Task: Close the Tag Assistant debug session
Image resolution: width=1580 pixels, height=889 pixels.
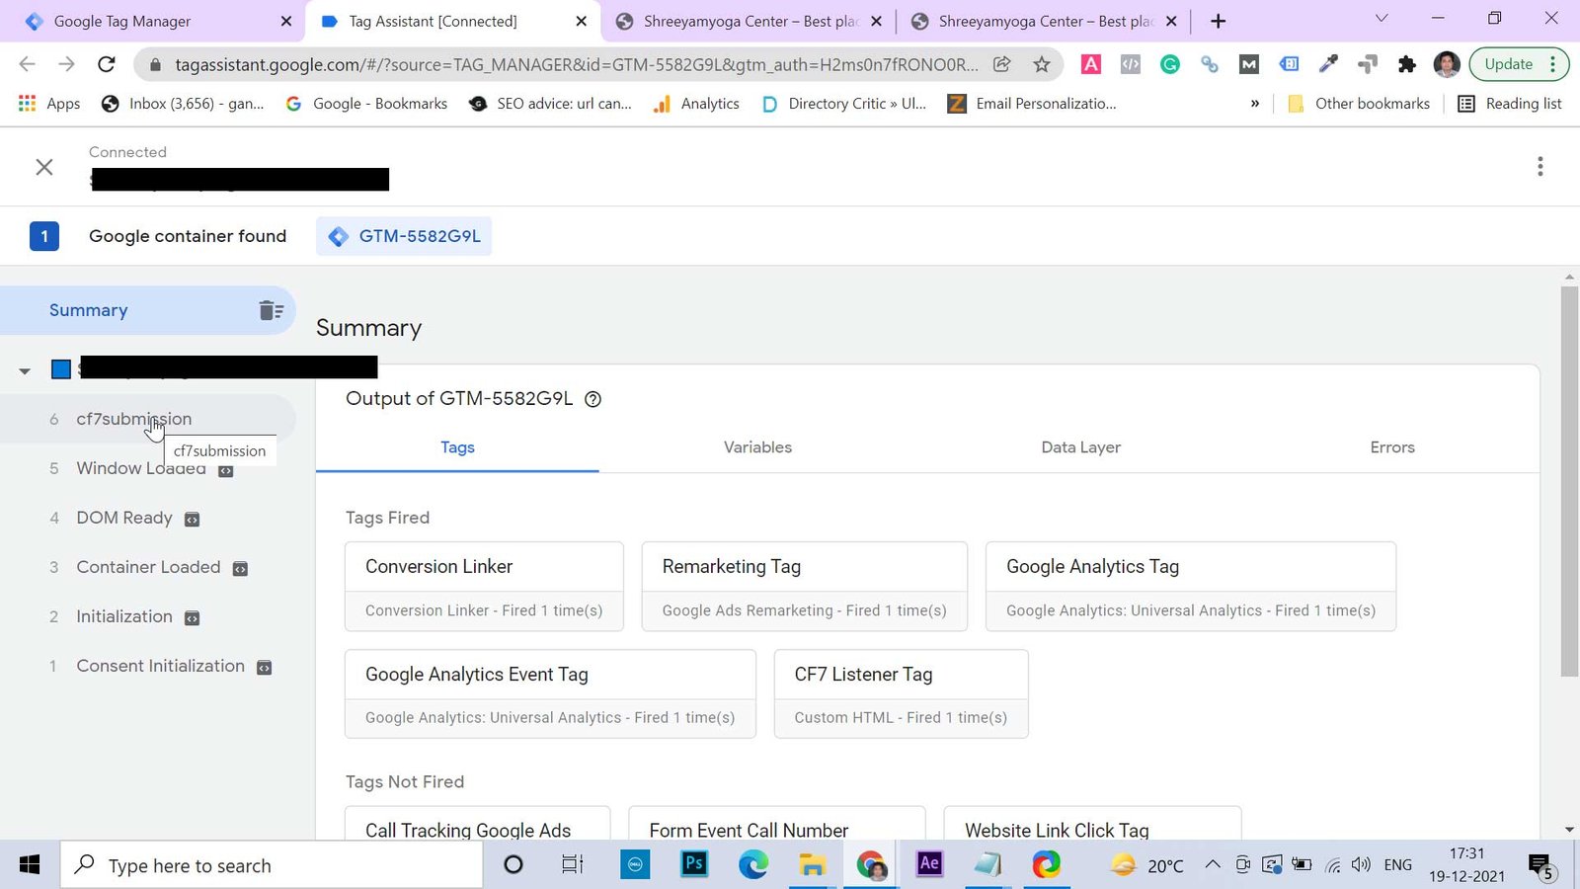Action: pos(44,167)
